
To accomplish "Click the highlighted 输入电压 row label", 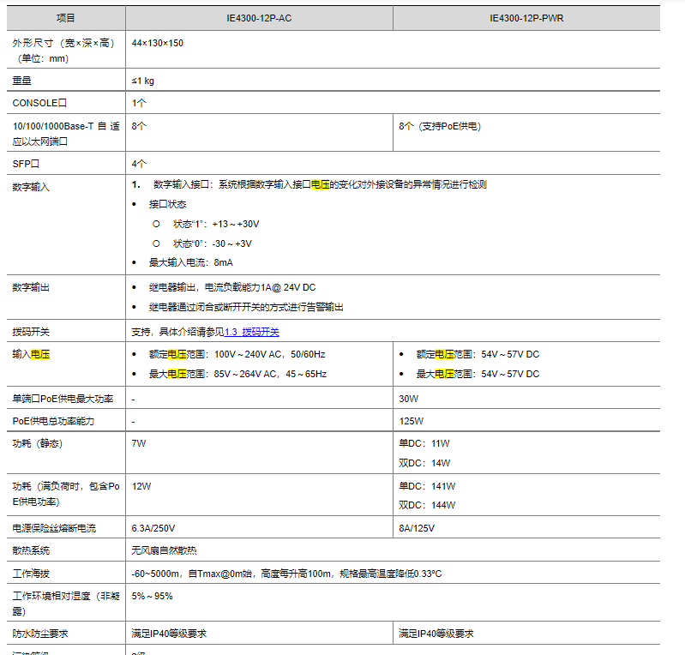I will pyautogui.click(x=31, y=354).
